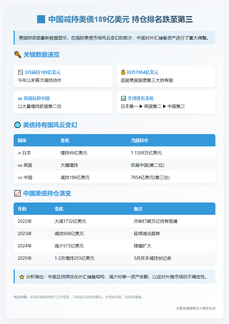Click the cell 7654亿美元(第三位)

coord(150,178)
